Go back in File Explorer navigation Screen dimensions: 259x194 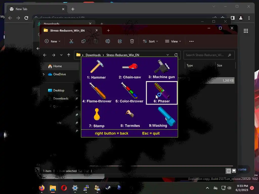[x=45, y=55]
